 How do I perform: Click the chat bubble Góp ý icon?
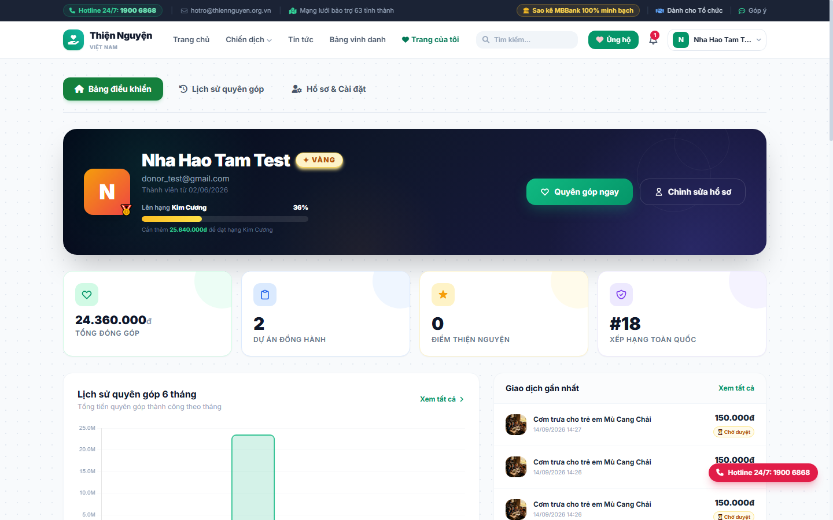(742, 10)
